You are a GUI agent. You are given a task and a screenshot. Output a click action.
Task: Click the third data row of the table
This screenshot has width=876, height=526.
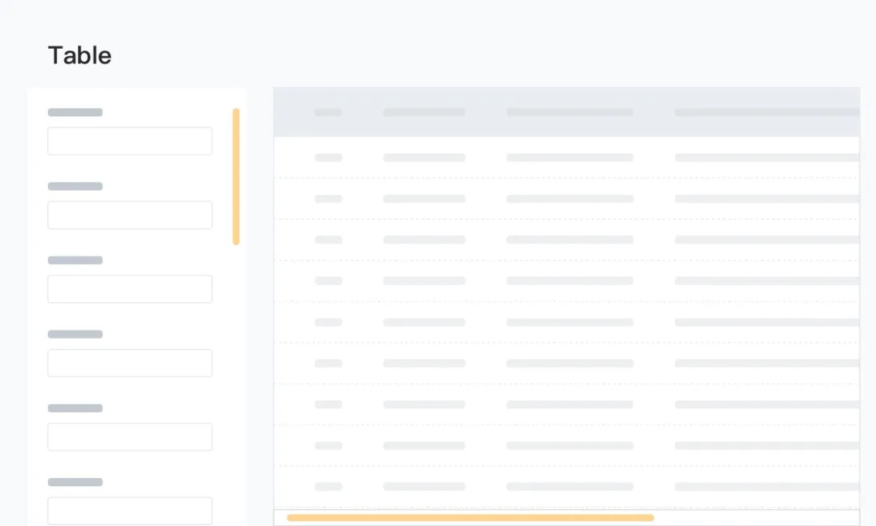tap(568, 239)
